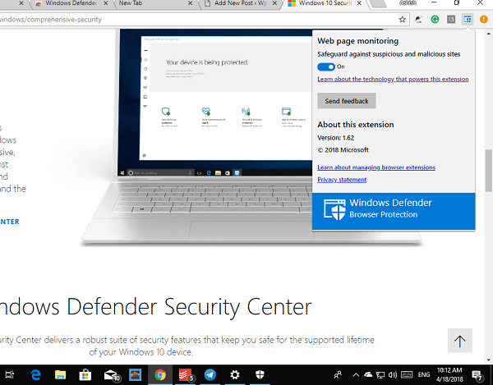The width and height of the screenshot is (493, 385).
Task: Click the Grammarly green extension icon
Action: point(435,20)
